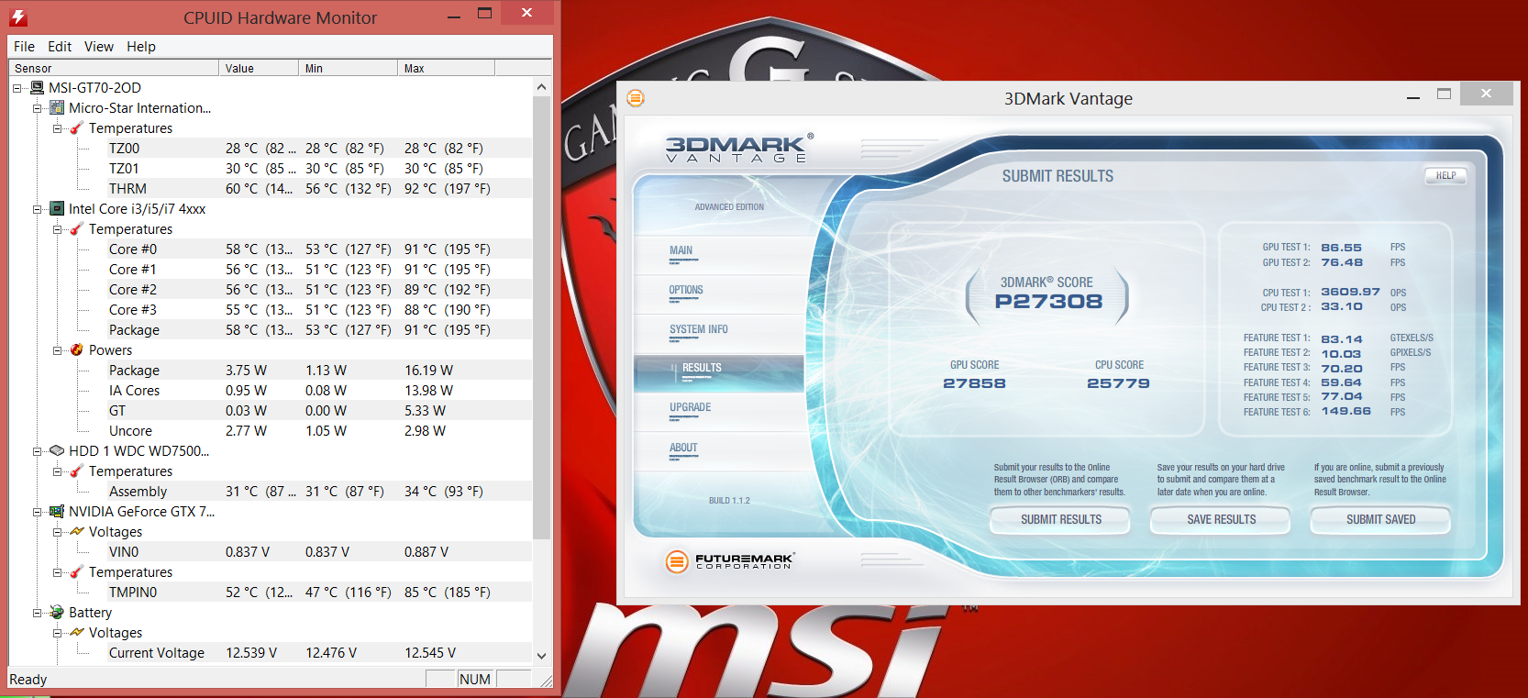The image size is (1528, 698).
Task: Go to the MAIN section in 3DMark Vantage
Action: (719, 255)
